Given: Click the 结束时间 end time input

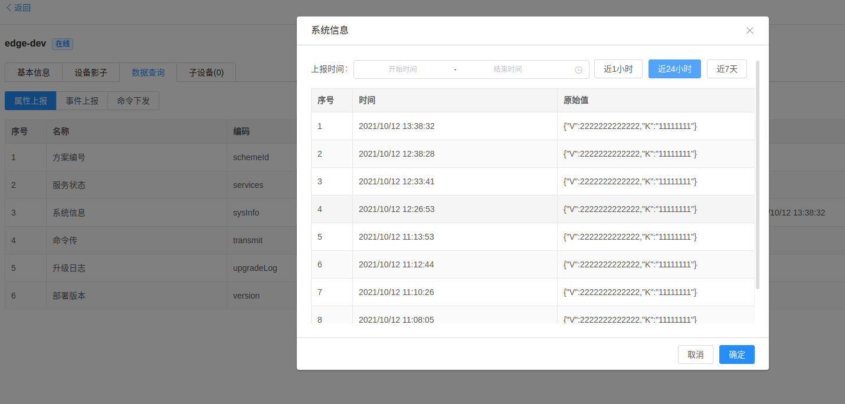Looking at the screenshot, I should pyautogui.click(x=507, y=69).
